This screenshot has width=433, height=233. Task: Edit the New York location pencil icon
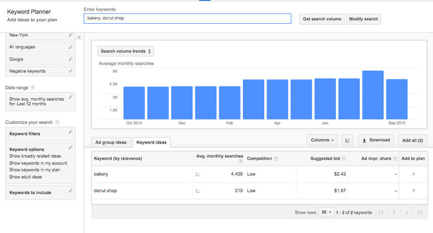point(71,35)
